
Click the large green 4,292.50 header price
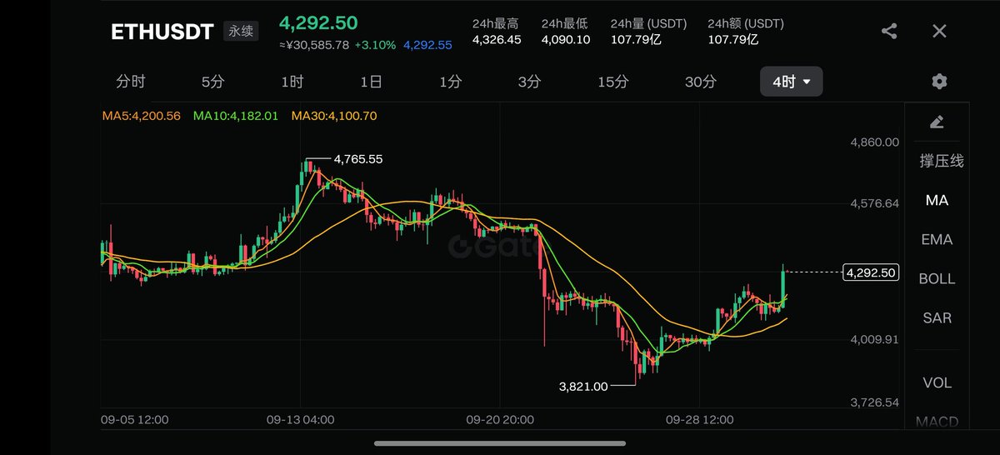(x=318, y=22)
